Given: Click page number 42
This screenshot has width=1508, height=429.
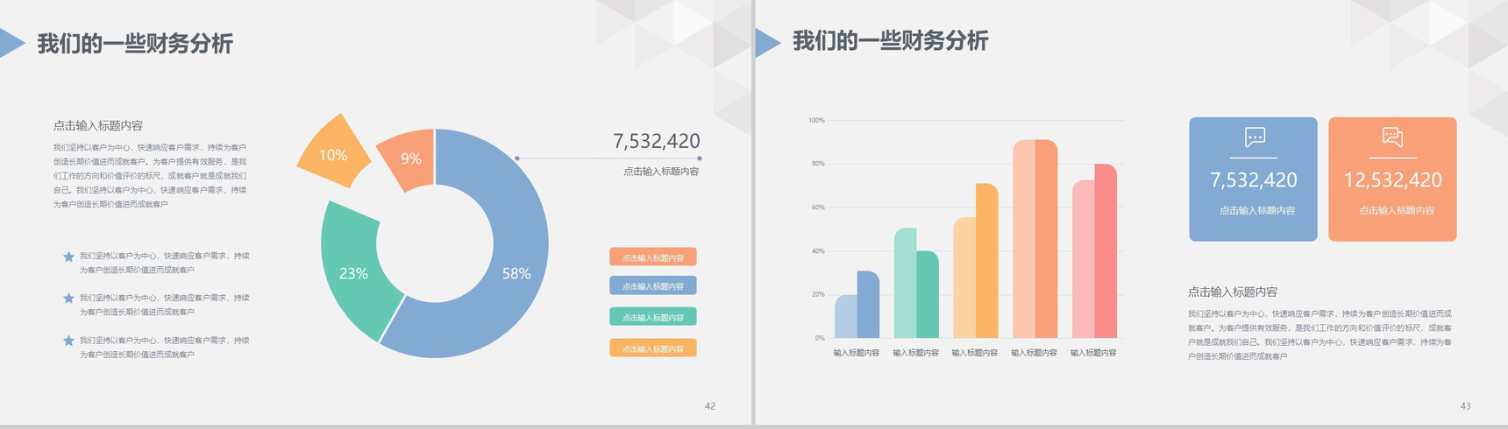Looking at the screenshot, I should [710, 406].
